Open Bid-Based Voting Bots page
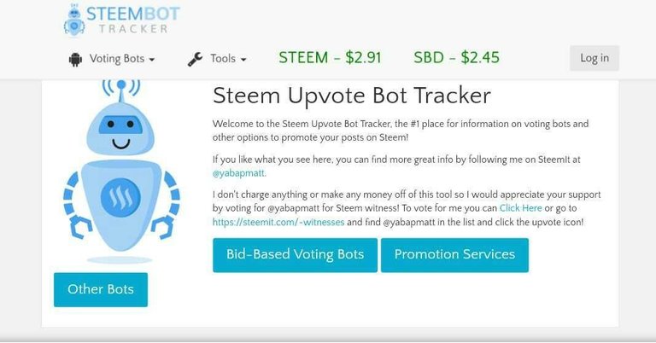 [x=295, y=255]
